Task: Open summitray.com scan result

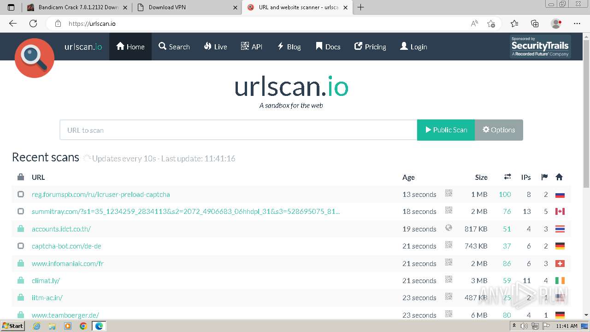Action: coord(186,212)
